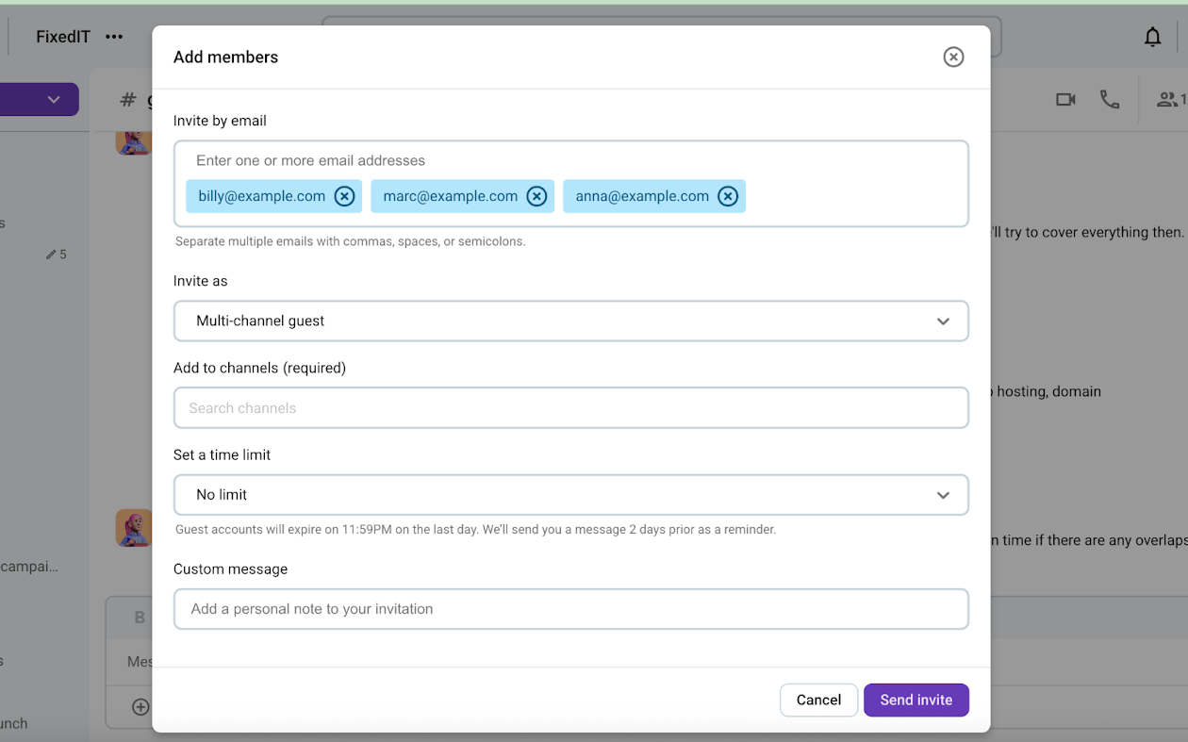
Task: Open the Invite as dropdown
Action: tap(570, 322)
